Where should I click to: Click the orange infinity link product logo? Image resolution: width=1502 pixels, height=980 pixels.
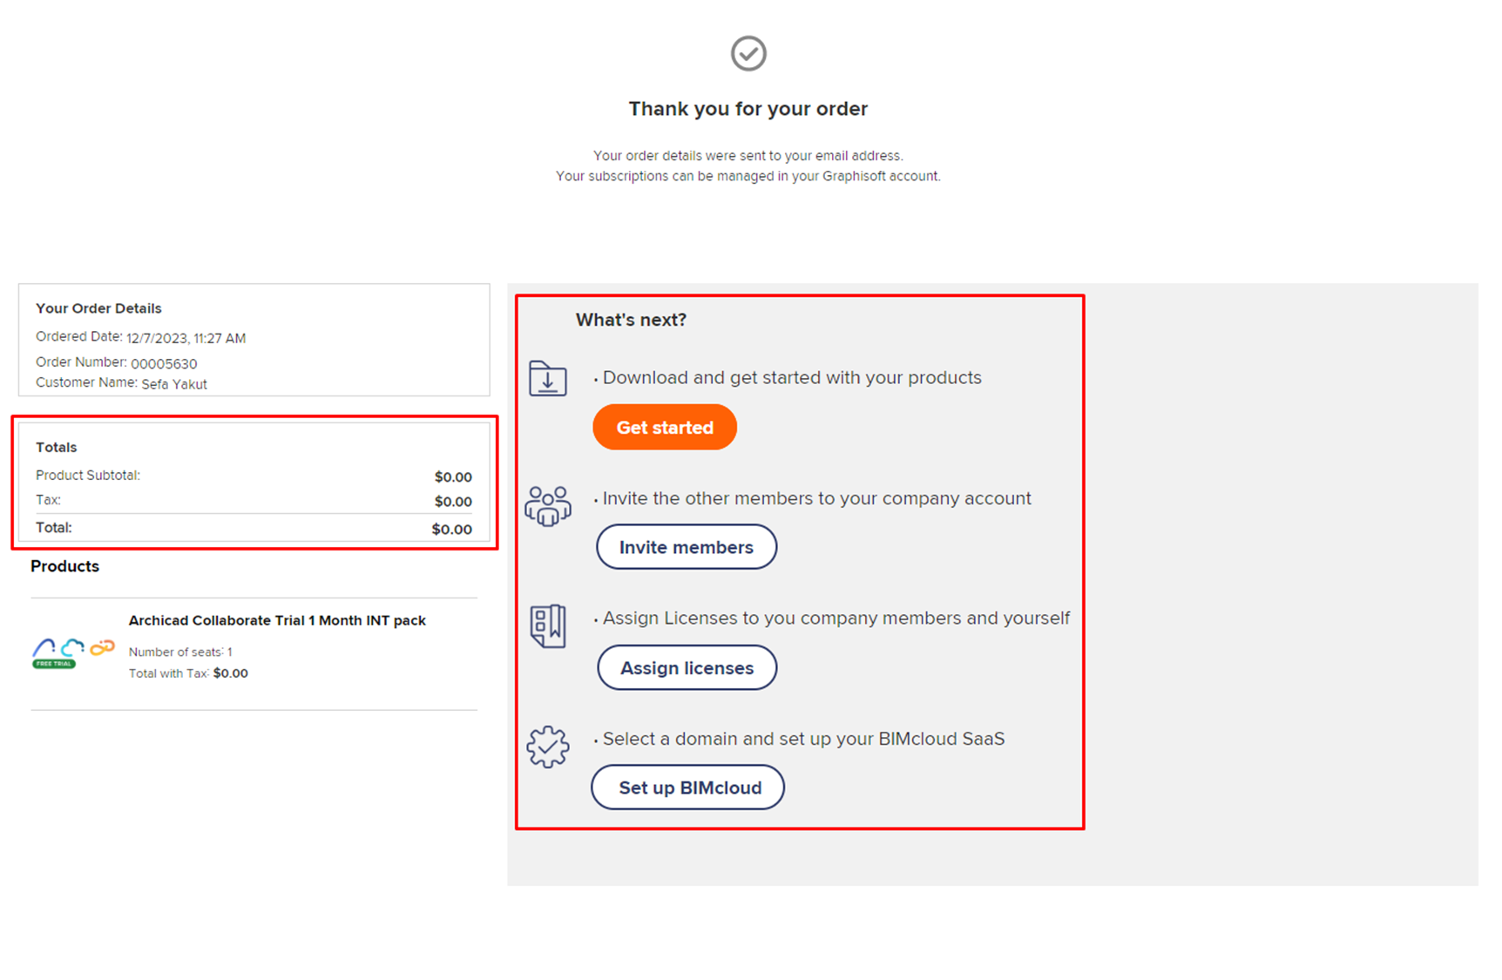(x=103, y=647)
